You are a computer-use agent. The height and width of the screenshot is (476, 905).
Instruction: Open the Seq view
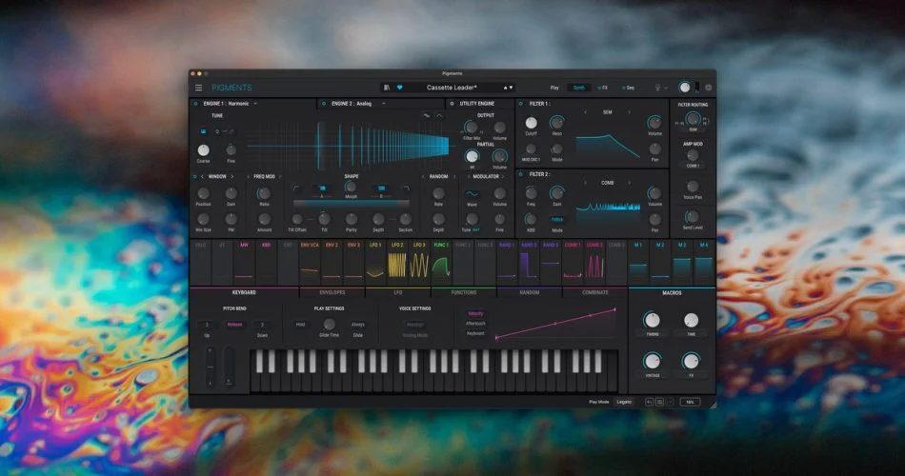(629, 88)
